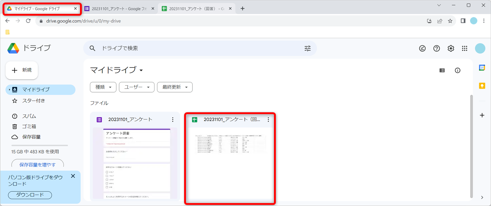Open Google Keep side panel
The image size is (491, 206).
tap(482, 86)
